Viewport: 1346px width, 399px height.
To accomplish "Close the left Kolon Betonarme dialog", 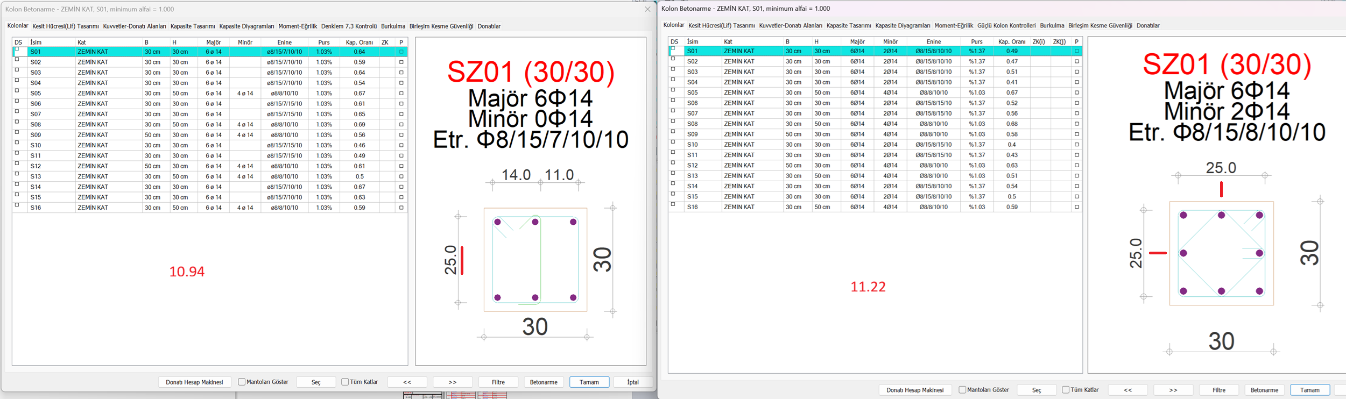I will coord(647,9).
